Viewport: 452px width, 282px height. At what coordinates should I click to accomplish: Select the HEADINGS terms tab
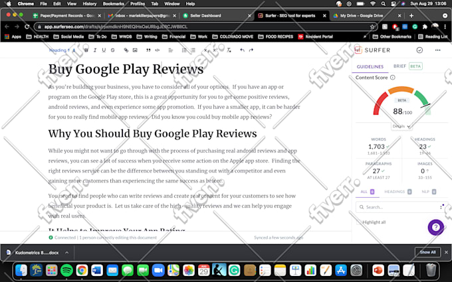click(397, 192)
